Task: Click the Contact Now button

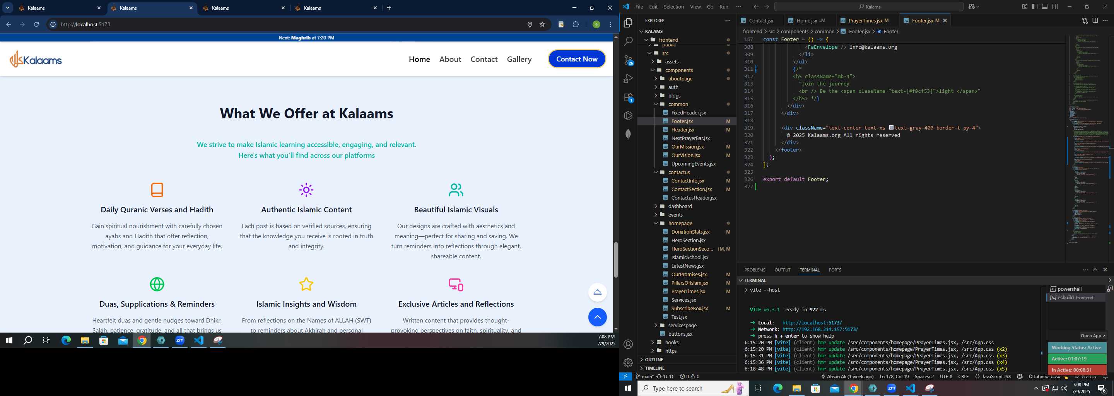Action: 577,59
